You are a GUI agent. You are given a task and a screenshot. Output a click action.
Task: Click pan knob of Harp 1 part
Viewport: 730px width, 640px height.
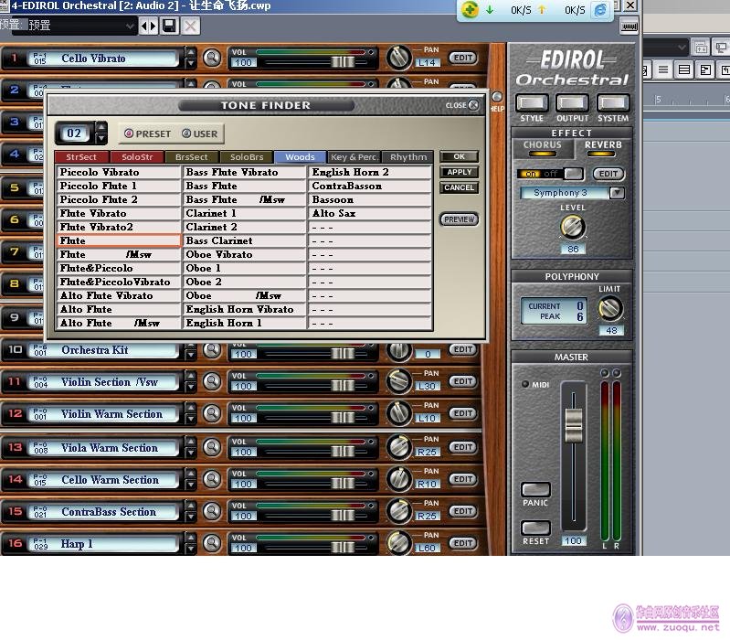(399, 543)
